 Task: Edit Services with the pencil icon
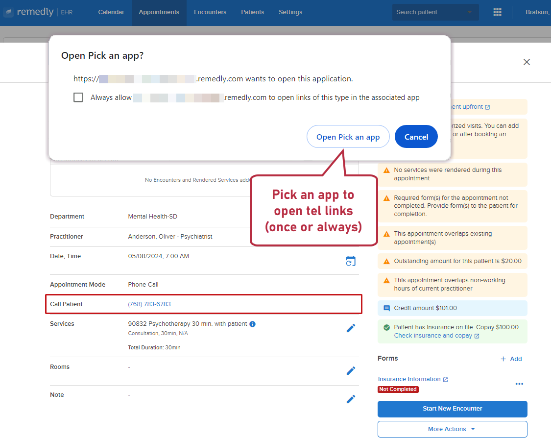tap(351, 328)
